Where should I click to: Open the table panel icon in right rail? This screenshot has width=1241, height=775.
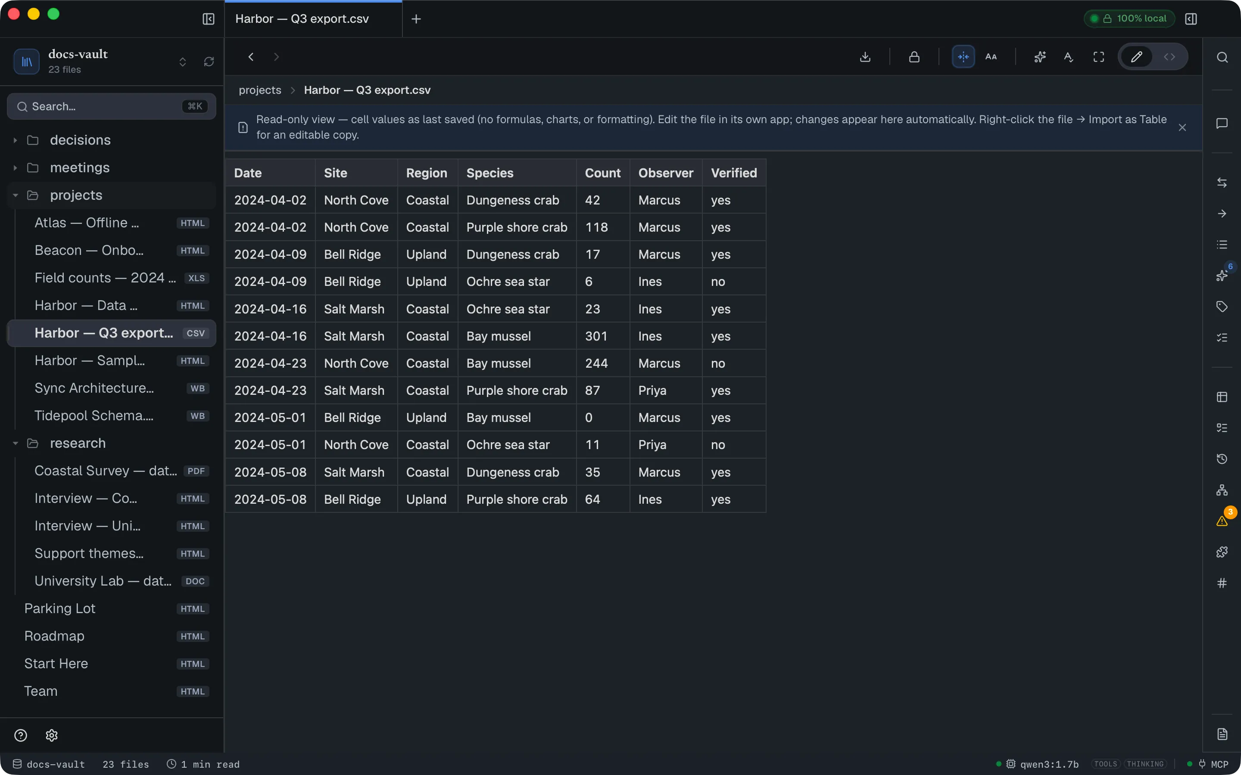pos(1222,397)
